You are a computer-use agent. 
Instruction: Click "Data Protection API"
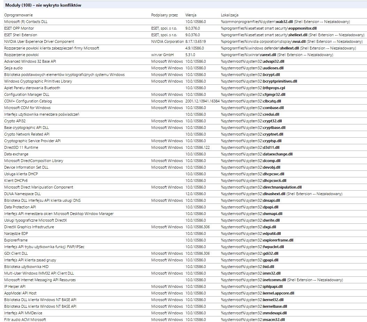(x=20, y=207)
